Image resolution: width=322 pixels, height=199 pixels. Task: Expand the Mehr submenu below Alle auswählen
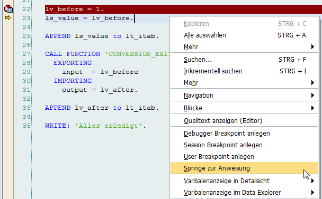pyautogui.click(x=244, y=47)
